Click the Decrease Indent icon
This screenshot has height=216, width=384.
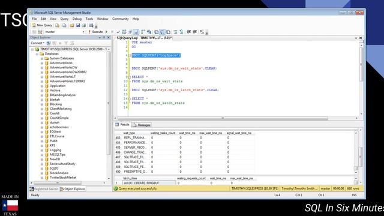189,32
